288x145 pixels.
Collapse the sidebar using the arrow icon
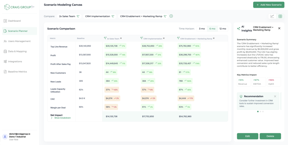click(33, 7)
